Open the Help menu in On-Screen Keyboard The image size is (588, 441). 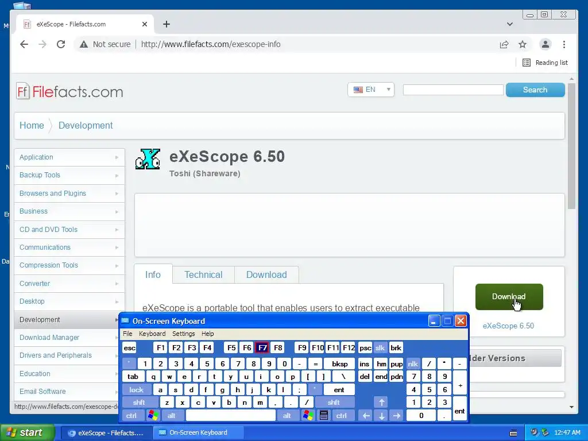click(x=207, y=334)
